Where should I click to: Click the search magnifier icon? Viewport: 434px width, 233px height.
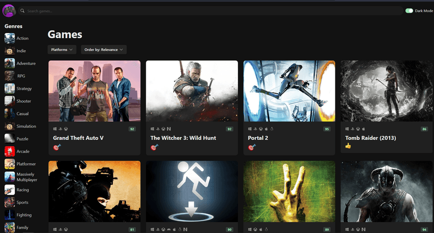[23, 11]
